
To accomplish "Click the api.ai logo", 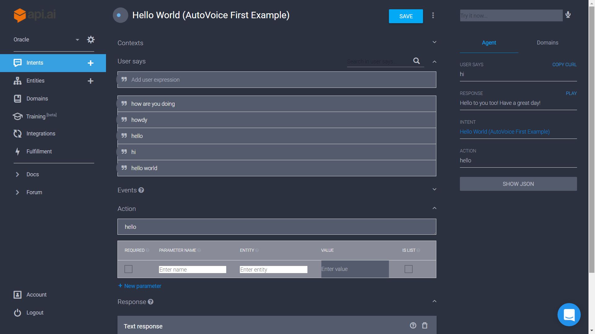I will tap(34, 15).
